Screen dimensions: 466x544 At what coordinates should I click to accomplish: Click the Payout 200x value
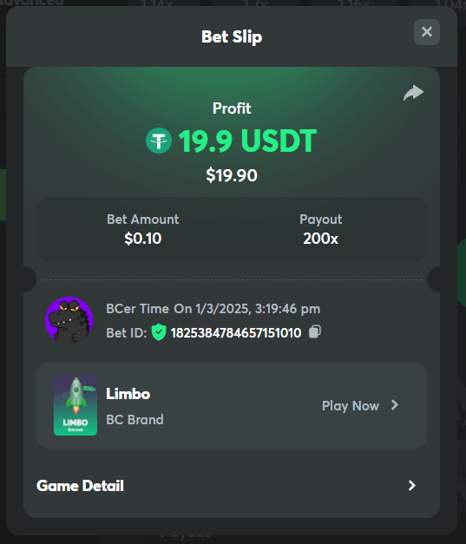pyautogui.click(x=320, y=239)
